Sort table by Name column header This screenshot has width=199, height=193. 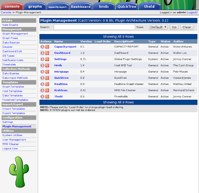pyautogui.click(x=58, y=42)
